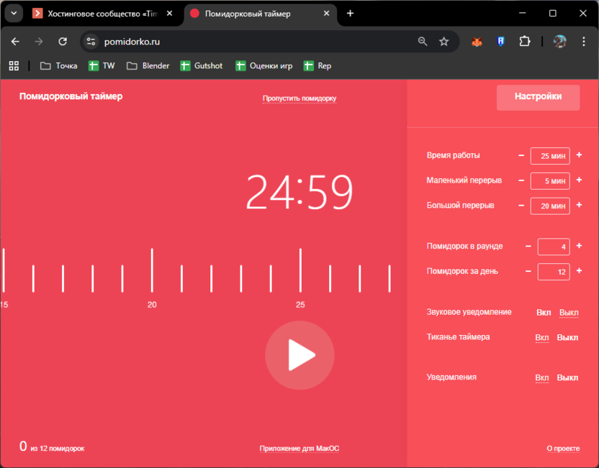
Task: Open the Rep bookmark
Action: [317, 65]
